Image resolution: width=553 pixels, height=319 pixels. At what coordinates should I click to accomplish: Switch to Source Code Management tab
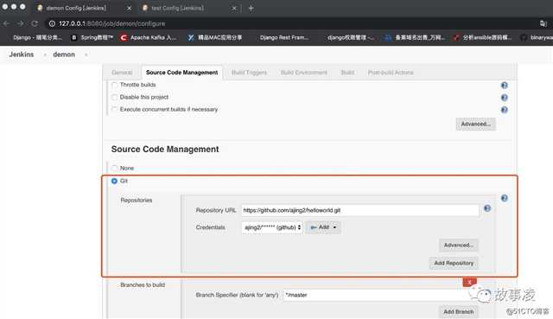pos(182,73)
